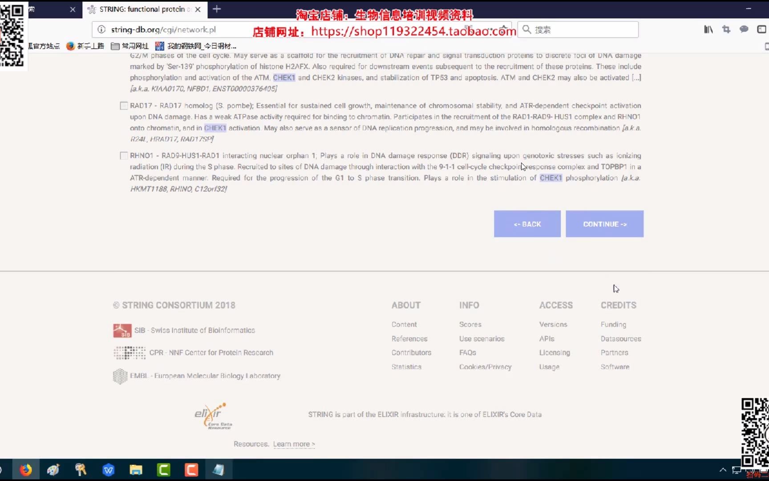The width and height of the screenshot is (769, 481).
Task: Open the Partners footer link
Action: pyautogui.click(x=615, y=353)
